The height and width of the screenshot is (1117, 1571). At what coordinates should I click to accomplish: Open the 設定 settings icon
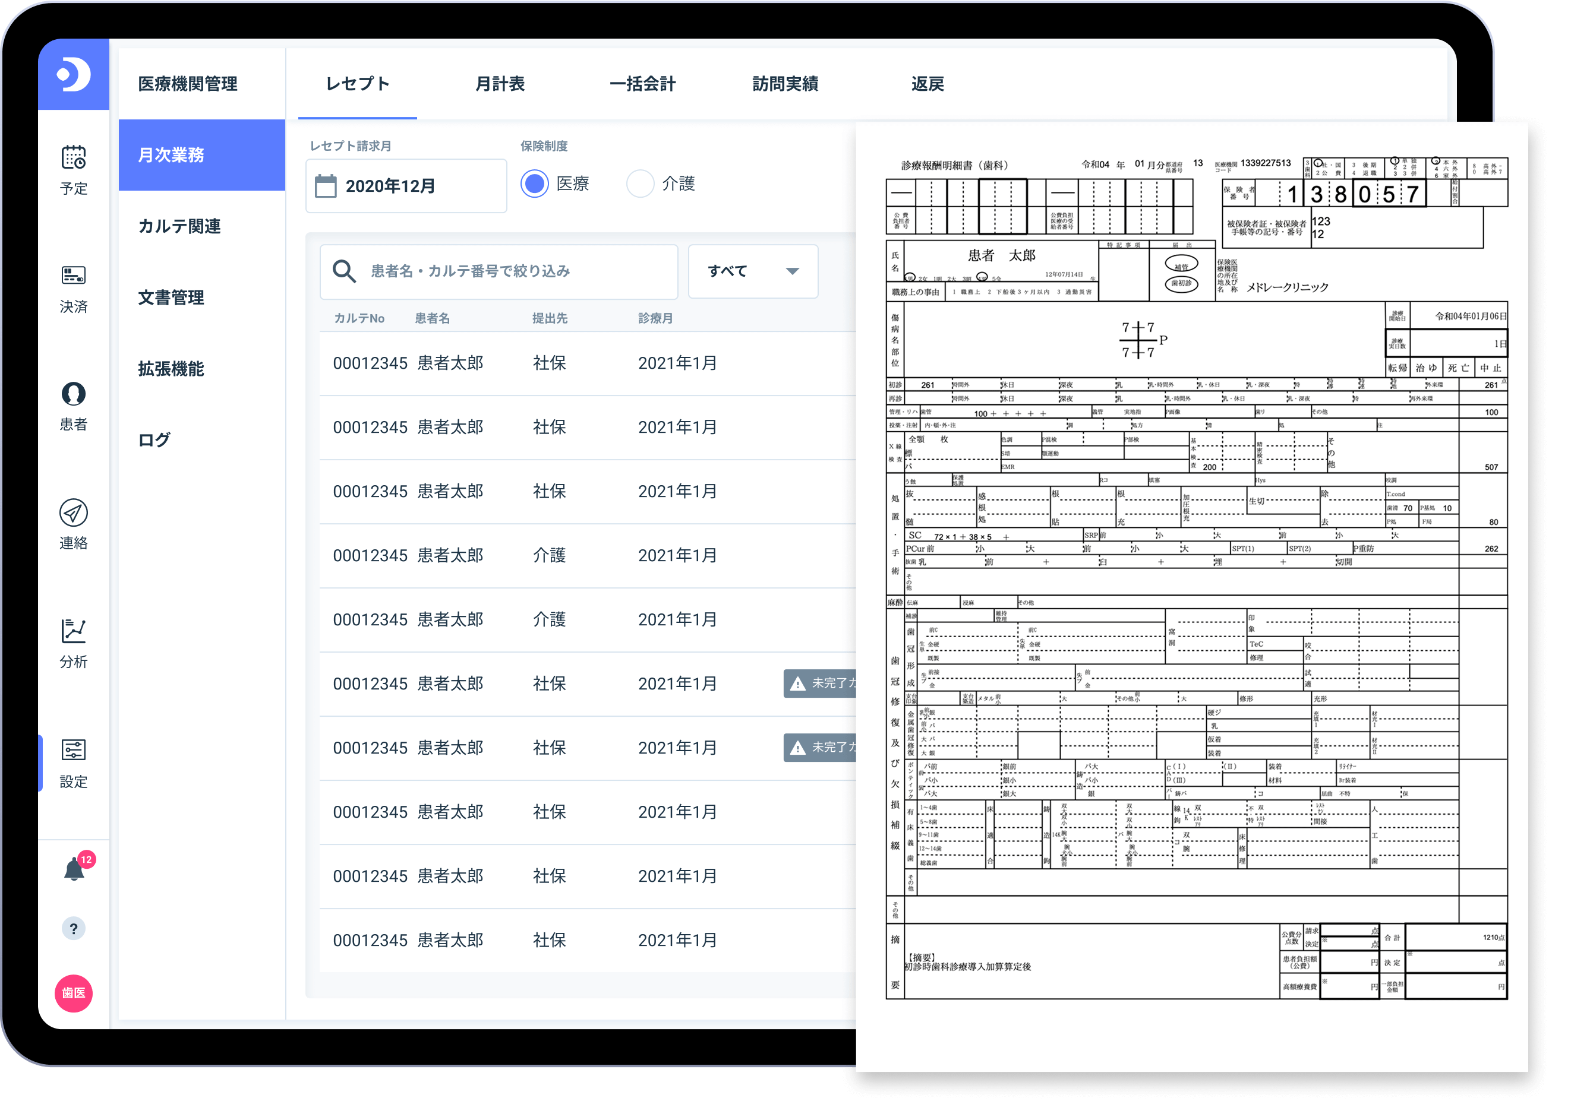click(74, 751)
